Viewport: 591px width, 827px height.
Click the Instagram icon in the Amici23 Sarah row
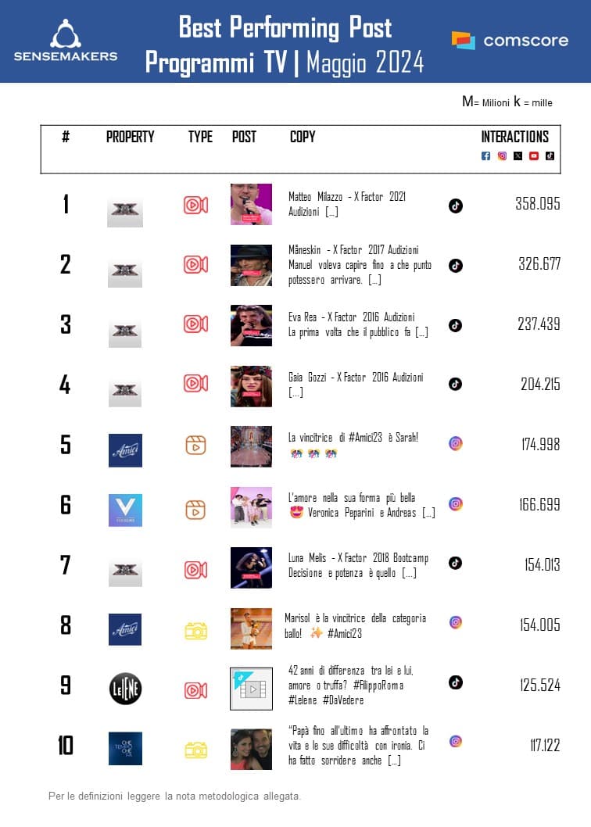[x=455, y=443]
